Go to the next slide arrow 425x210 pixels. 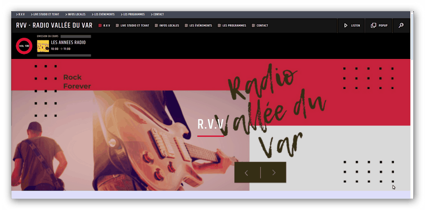pyautogui.click(x=274, y=173)
